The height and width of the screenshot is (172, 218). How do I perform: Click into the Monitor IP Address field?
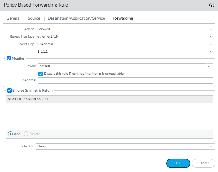[125, 80]
